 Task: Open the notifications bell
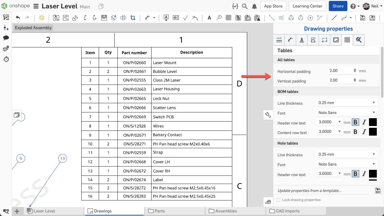(x=254, y=6)
